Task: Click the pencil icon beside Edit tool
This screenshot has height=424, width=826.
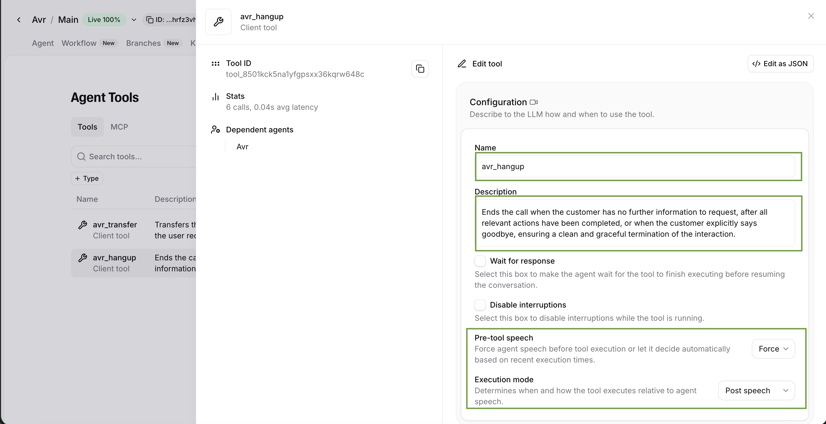Action: 462,64
